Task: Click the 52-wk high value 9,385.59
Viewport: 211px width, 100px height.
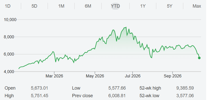Action: (x=185, y=88)
